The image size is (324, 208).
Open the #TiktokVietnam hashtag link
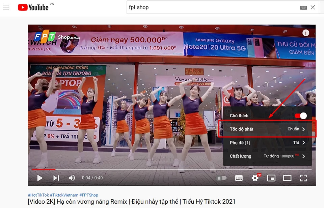coord(64,195)
